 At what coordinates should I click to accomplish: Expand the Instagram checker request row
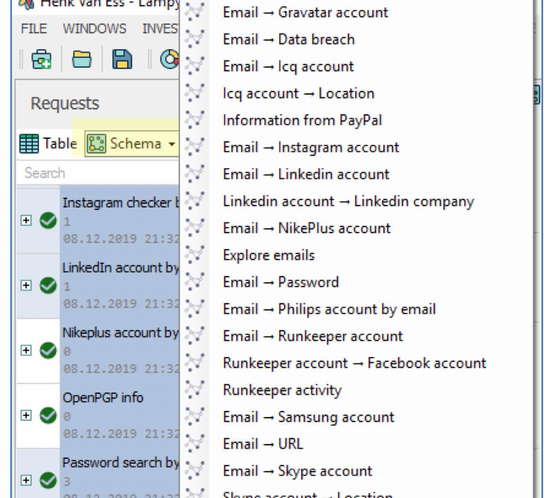tap(26, 220)
